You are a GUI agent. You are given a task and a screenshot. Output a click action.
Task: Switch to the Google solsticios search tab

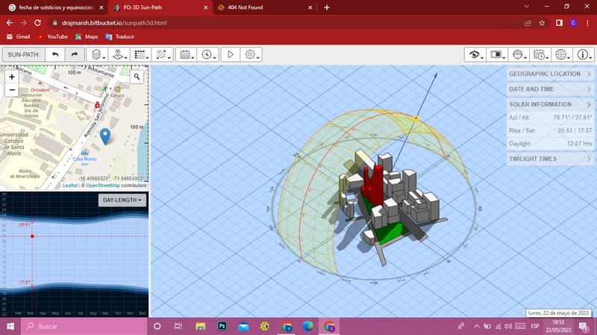point(56,7)
